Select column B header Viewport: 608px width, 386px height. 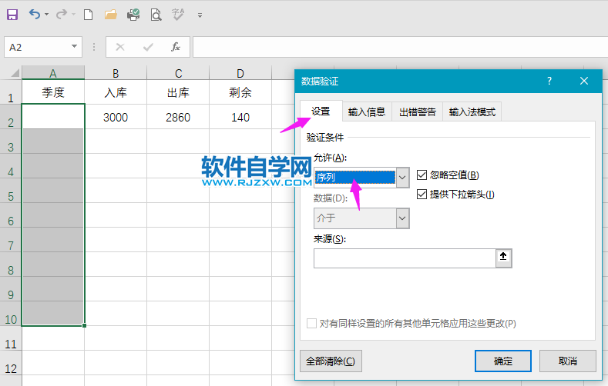pyautogui.click(x=116, y=73)
